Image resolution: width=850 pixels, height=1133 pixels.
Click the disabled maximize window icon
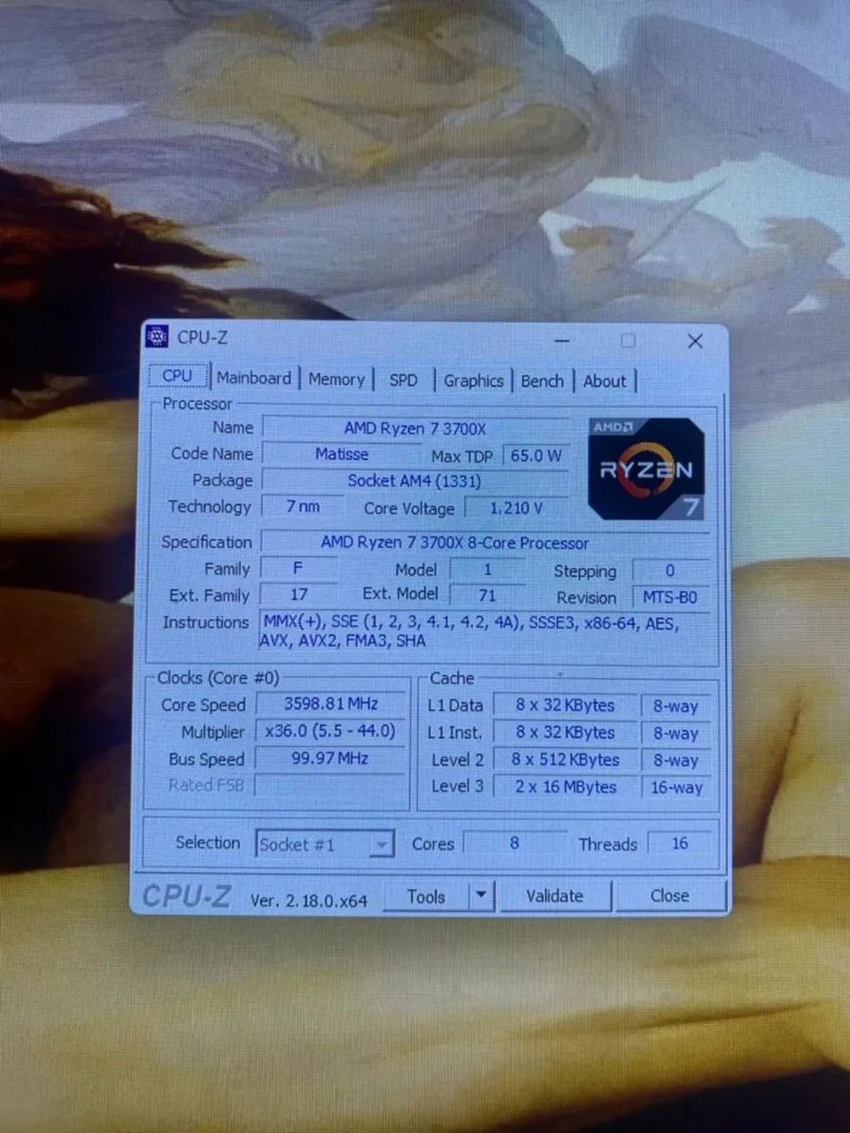(x=628, y=341)
